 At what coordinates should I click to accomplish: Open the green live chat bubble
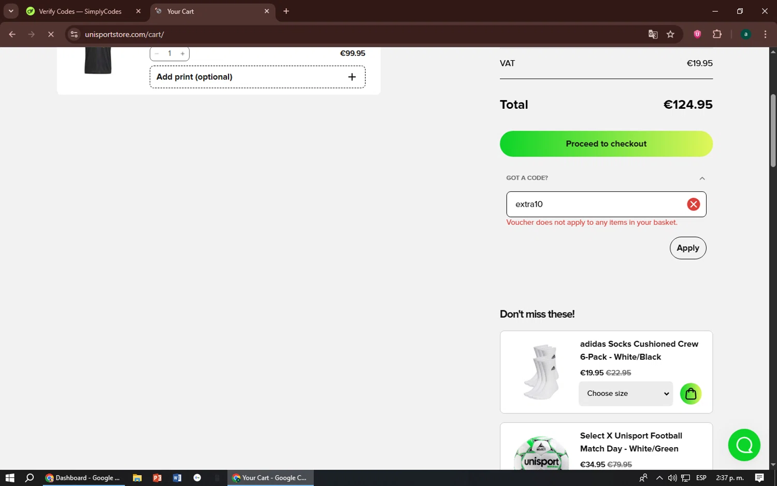(744, 445)
